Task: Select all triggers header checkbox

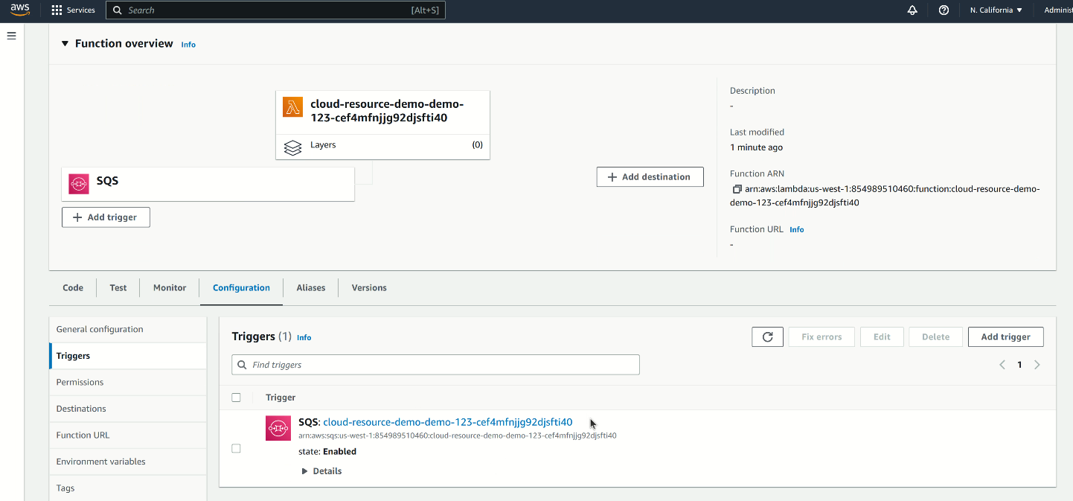Action: click(236, 398)
